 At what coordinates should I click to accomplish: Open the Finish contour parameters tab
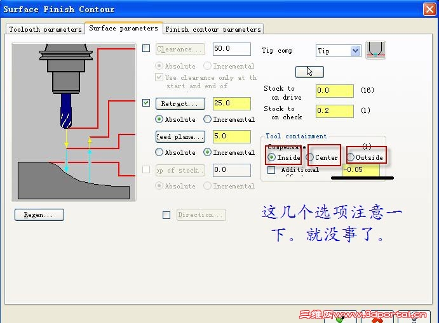pos(213,29)
